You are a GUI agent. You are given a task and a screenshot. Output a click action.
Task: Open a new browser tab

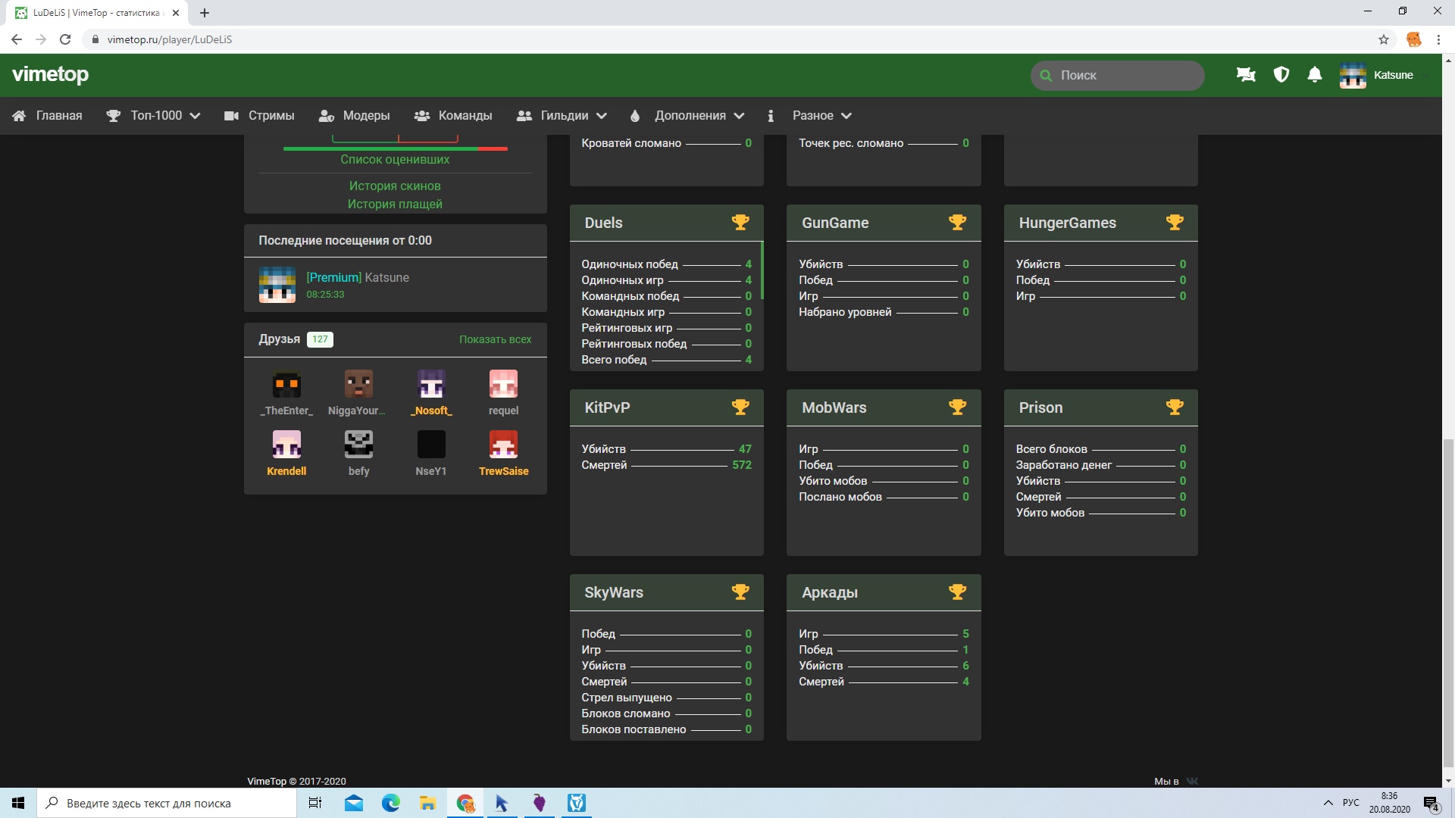(x=205, y=13)
